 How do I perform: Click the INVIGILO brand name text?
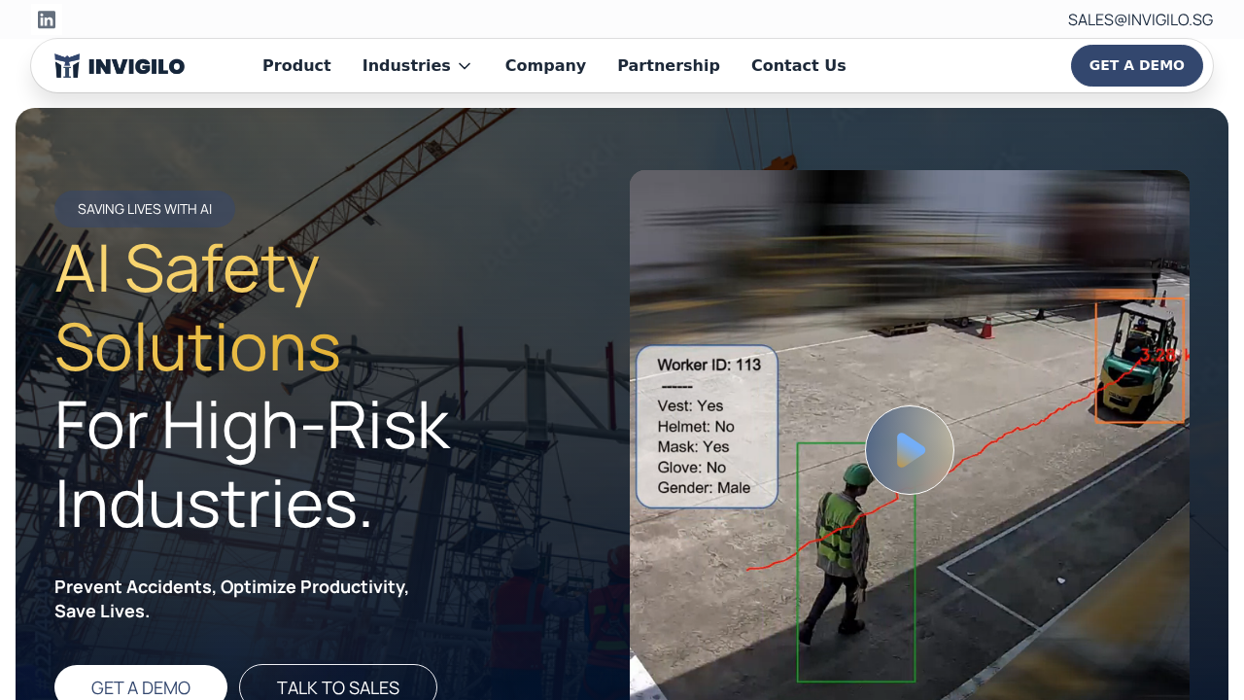pos(136,66)
